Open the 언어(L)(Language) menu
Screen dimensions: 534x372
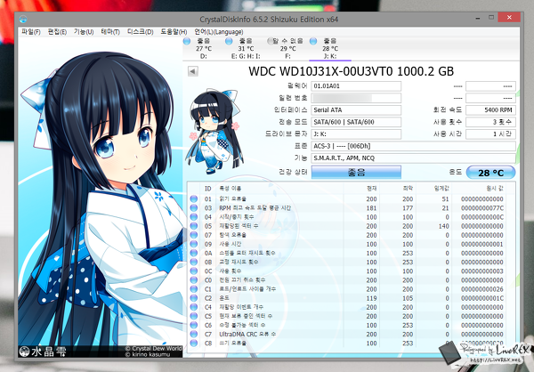point(219,32)
